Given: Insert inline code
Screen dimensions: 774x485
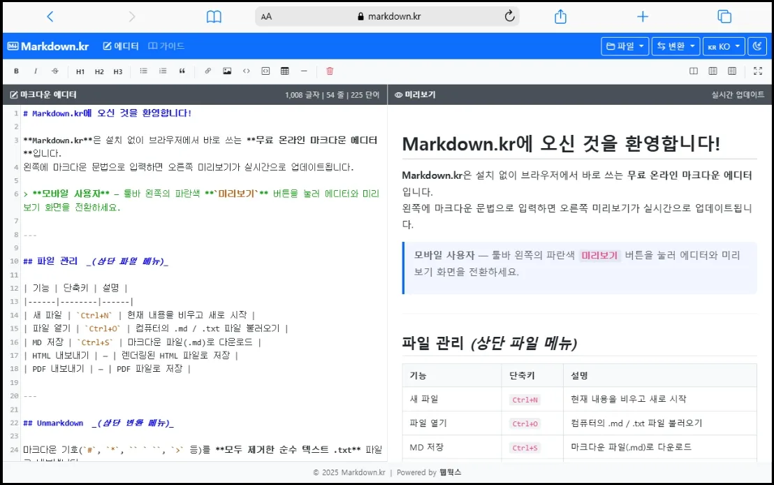Looking at the screenshot, I should (247, 71).
